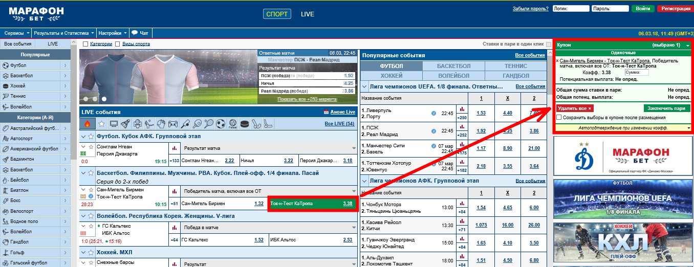Screen dimensions: 694x267
Task: Open statistics chart icon for Ливерпуль - Порту
Action: (x=462, y=109)
